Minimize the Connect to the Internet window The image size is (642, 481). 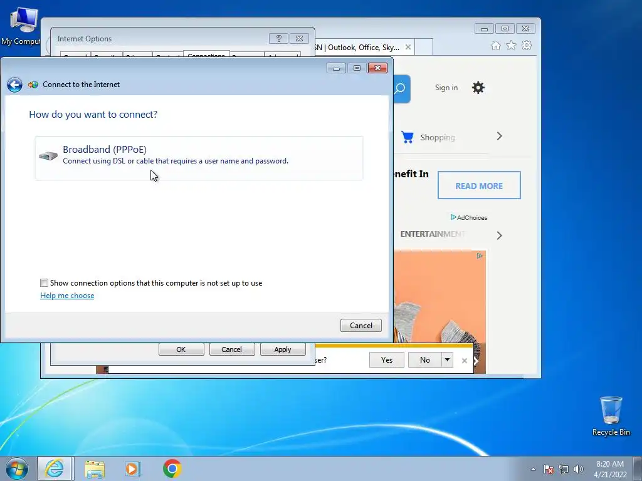[x=336, y=68]
